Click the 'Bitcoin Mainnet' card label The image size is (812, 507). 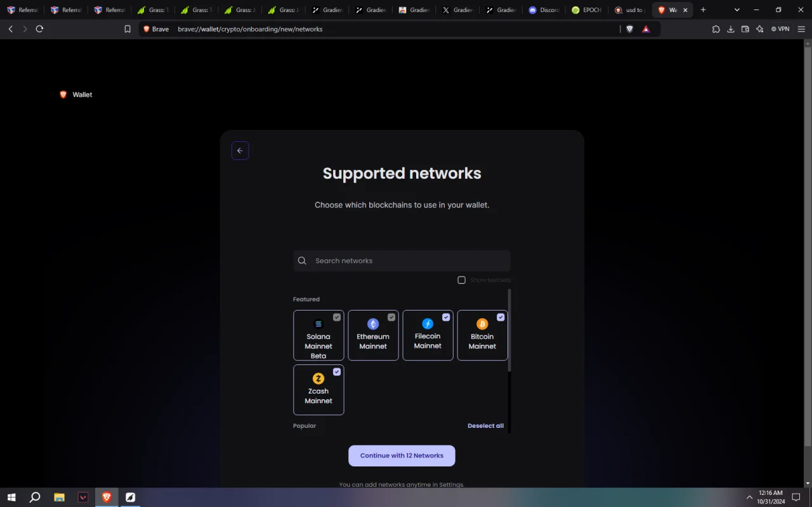tap(482, 342)
